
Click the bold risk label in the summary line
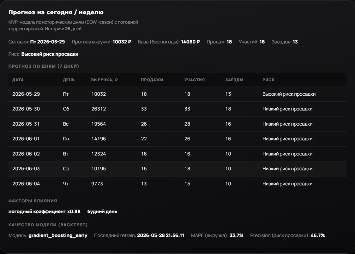click(x=50, y=54)
